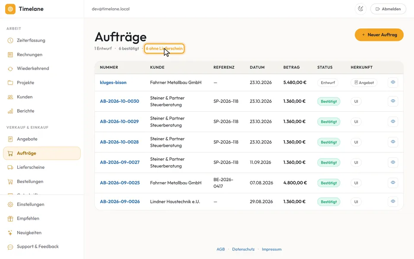414x259 pixels.
Task: Click the Kunden people icon
Action: [x=10, y=97]
